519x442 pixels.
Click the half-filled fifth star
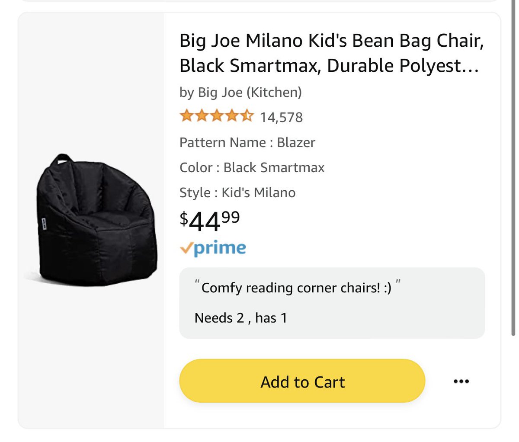(x=247, y=116)
